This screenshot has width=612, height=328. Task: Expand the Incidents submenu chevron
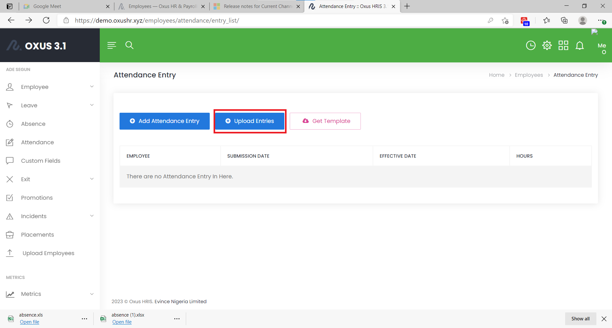coord(92,216)
